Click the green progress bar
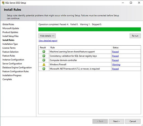The image size is (143, 126). 89,29
